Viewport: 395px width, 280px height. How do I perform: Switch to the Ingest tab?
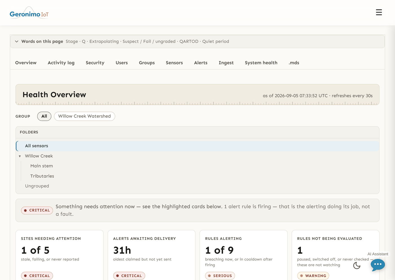[x=226, y=63]
